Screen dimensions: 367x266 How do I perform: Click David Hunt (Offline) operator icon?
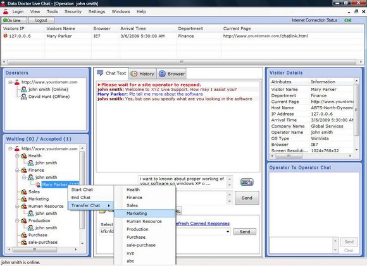23,97
